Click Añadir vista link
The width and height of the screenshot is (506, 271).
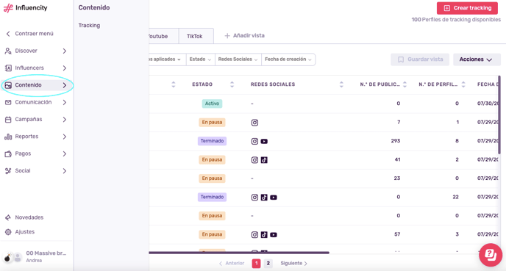[x=245, y=36]
